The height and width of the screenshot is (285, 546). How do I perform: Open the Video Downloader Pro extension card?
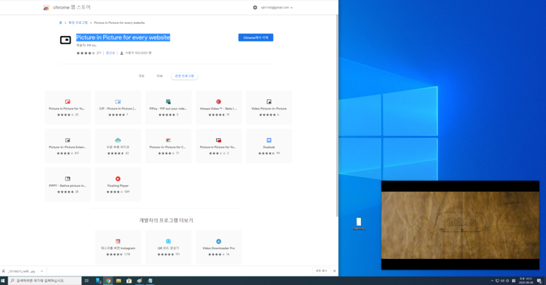coord(218,247)
